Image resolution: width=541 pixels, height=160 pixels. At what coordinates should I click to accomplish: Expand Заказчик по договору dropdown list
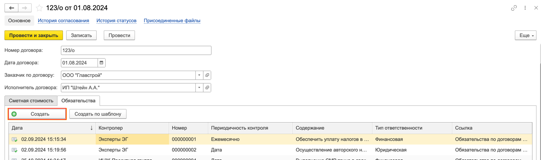click(x=199, y=75)
